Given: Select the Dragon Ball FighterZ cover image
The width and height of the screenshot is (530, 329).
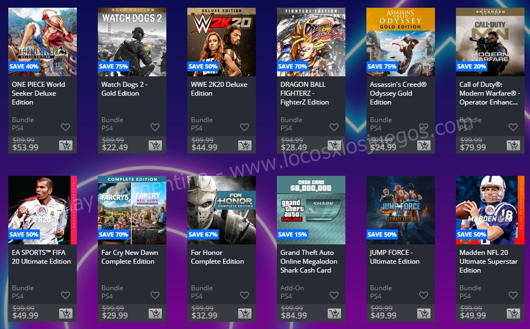Looking at the screenshot, I should [311, 42].
